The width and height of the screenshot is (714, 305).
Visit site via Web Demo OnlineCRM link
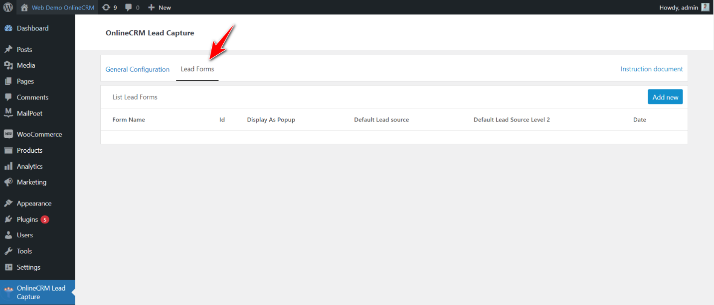pos(57,7)
